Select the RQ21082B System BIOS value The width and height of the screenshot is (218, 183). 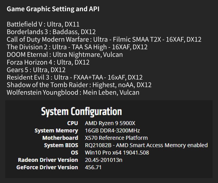click(146, 145)
